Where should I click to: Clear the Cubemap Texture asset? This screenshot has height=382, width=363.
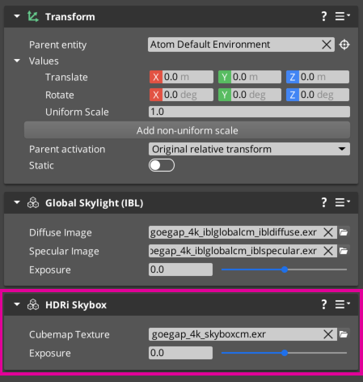coord(328,334)
